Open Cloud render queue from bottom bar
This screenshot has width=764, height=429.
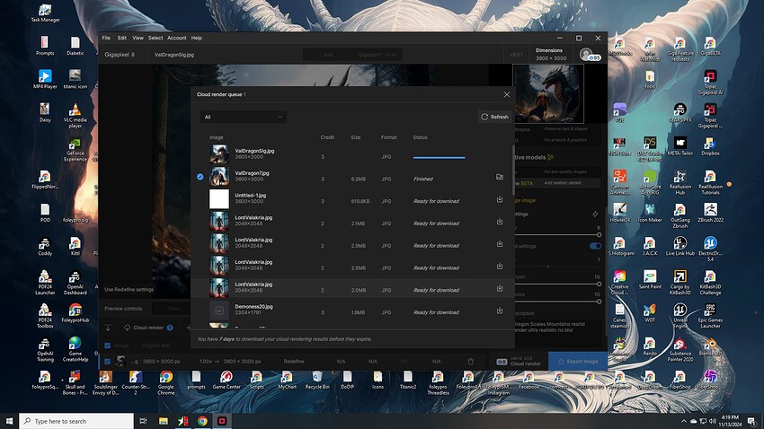[148, 328]
